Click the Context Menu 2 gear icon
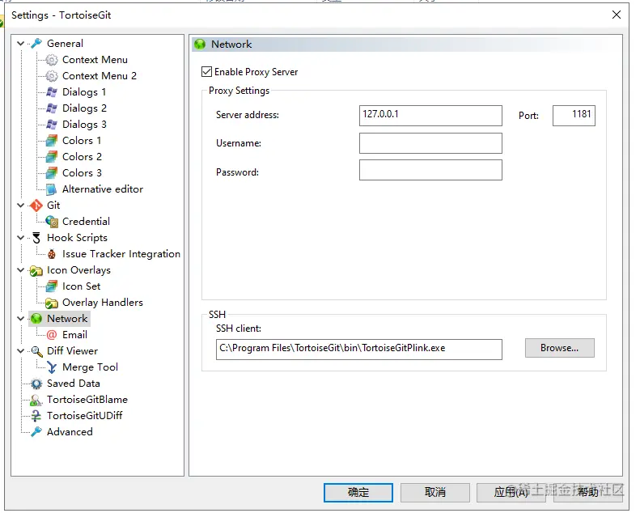The image size is (640, 513). (x=52, y=76)
